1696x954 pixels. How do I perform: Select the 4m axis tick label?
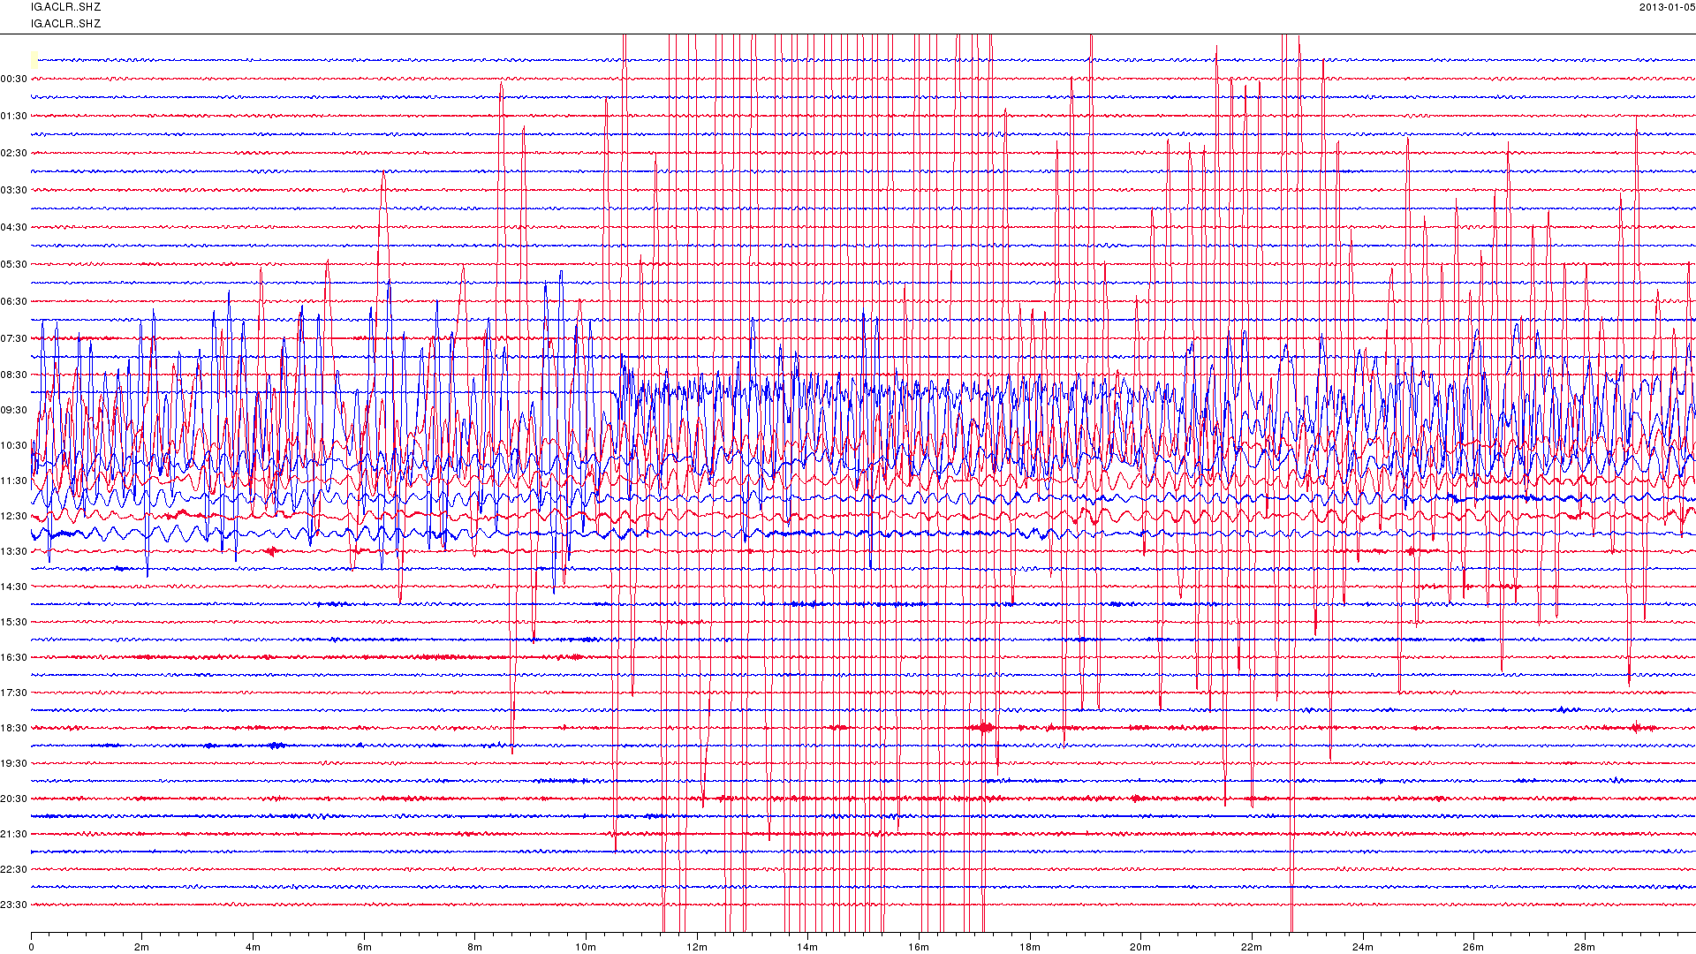click(254, 948)
